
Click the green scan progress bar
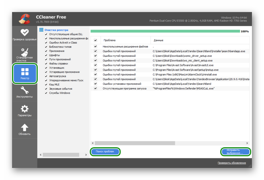click(165, 31)
